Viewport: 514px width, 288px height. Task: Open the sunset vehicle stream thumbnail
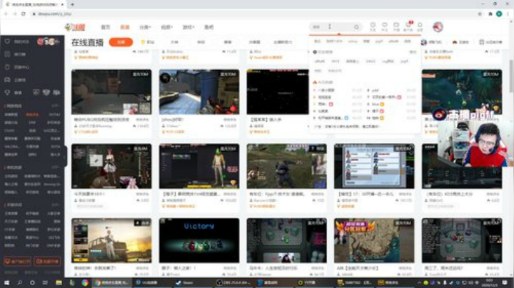pos(111,240)
